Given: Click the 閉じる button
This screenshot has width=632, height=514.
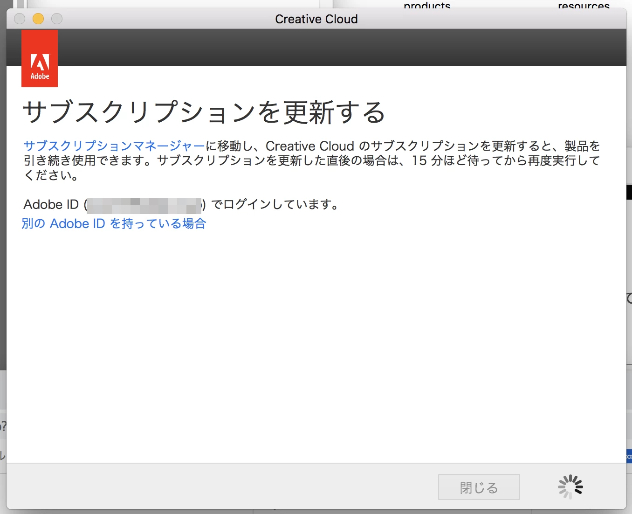Looking at the screenshot, I should click(479, 487).
